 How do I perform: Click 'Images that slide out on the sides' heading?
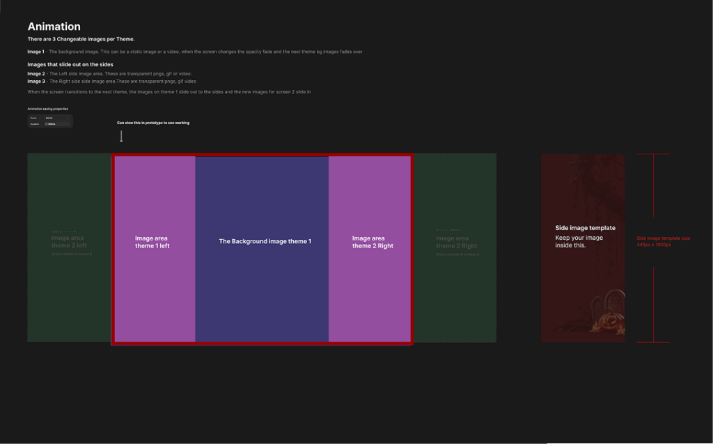click(x=70, y=64)
